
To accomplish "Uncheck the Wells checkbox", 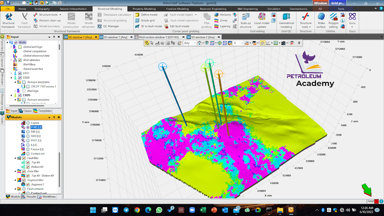I will point(16,42).
